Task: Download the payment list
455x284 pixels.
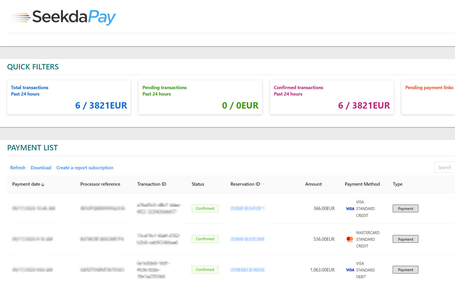Action: (41, 168)
